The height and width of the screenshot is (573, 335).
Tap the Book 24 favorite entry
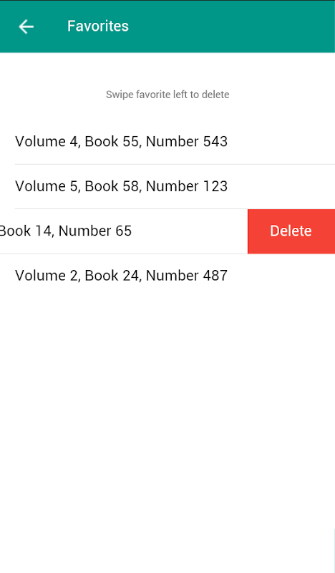167,276
